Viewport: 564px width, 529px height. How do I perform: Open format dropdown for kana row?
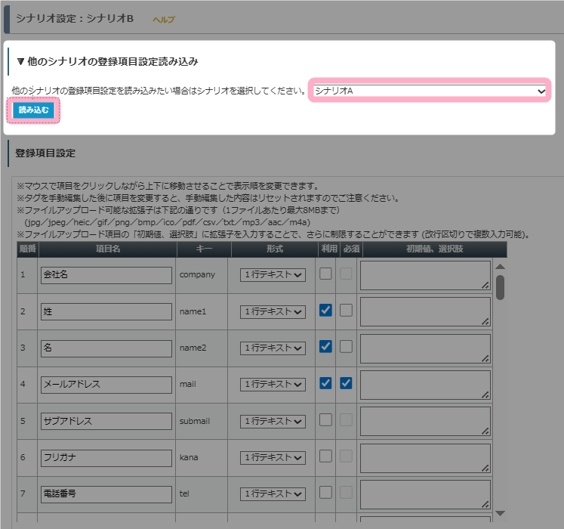tap(273, 458)
